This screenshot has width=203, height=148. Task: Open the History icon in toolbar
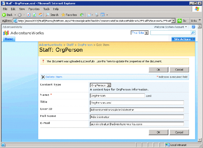pyautogui.click(x=82, y=15)
